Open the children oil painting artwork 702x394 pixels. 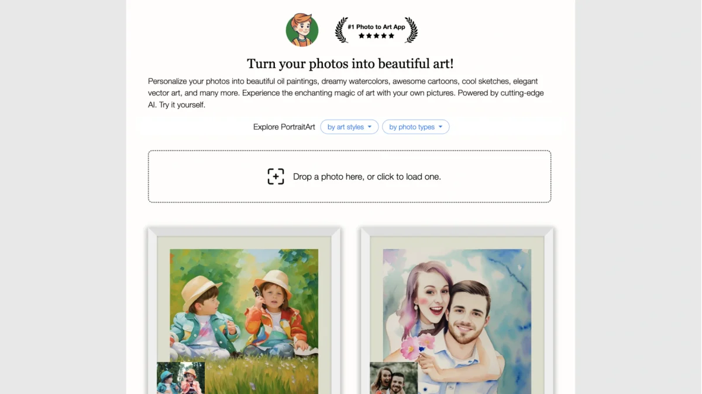tap(244, 304)
